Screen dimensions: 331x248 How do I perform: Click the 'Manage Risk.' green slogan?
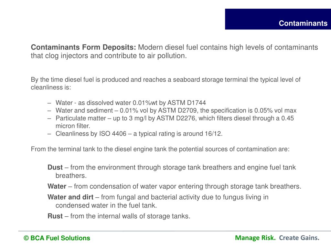[255, 238]
